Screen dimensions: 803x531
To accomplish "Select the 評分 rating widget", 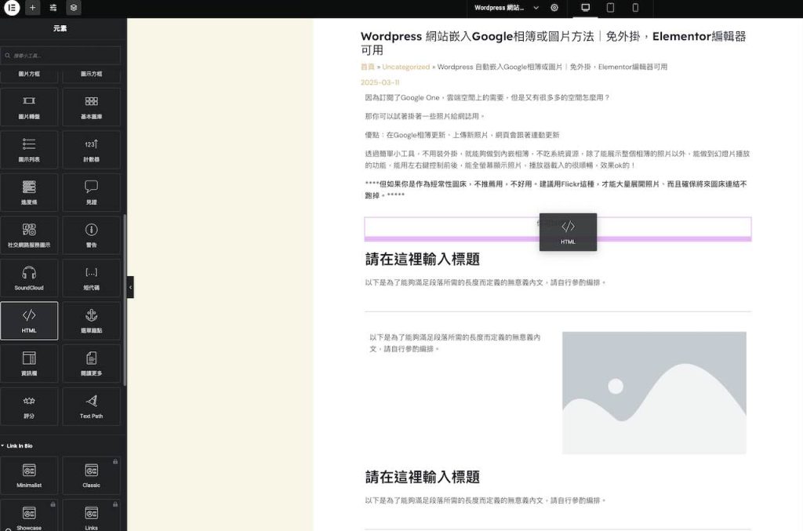I will (x=29, y=406).
